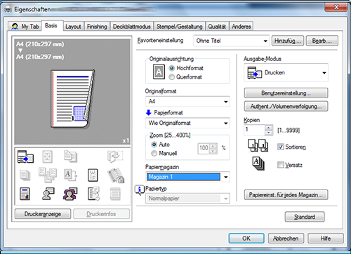The width and height of the screenshot is (351, 254).
Task: Click the greyed stacked sheets icon
Action: [x=25, y=175]
